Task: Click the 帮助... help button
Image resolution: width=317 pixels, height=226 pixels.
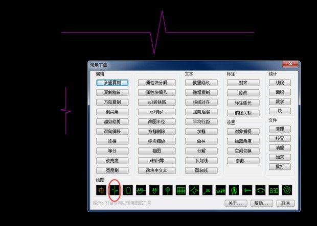Action: pyautogui.click(x=261, y=203)
